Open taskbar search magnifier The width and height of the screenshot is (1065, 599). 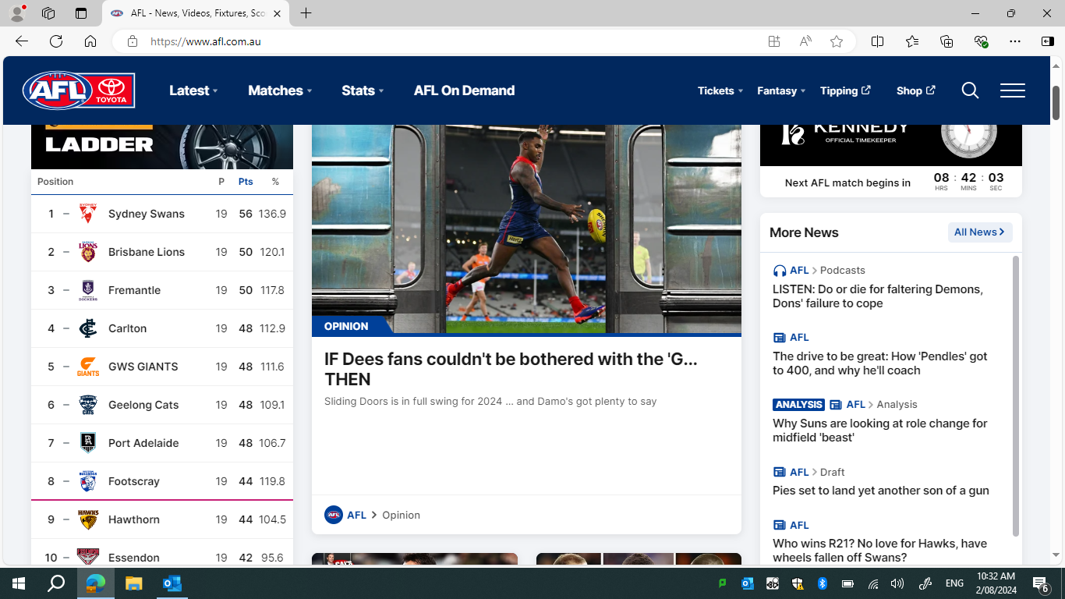click(56, 583)
